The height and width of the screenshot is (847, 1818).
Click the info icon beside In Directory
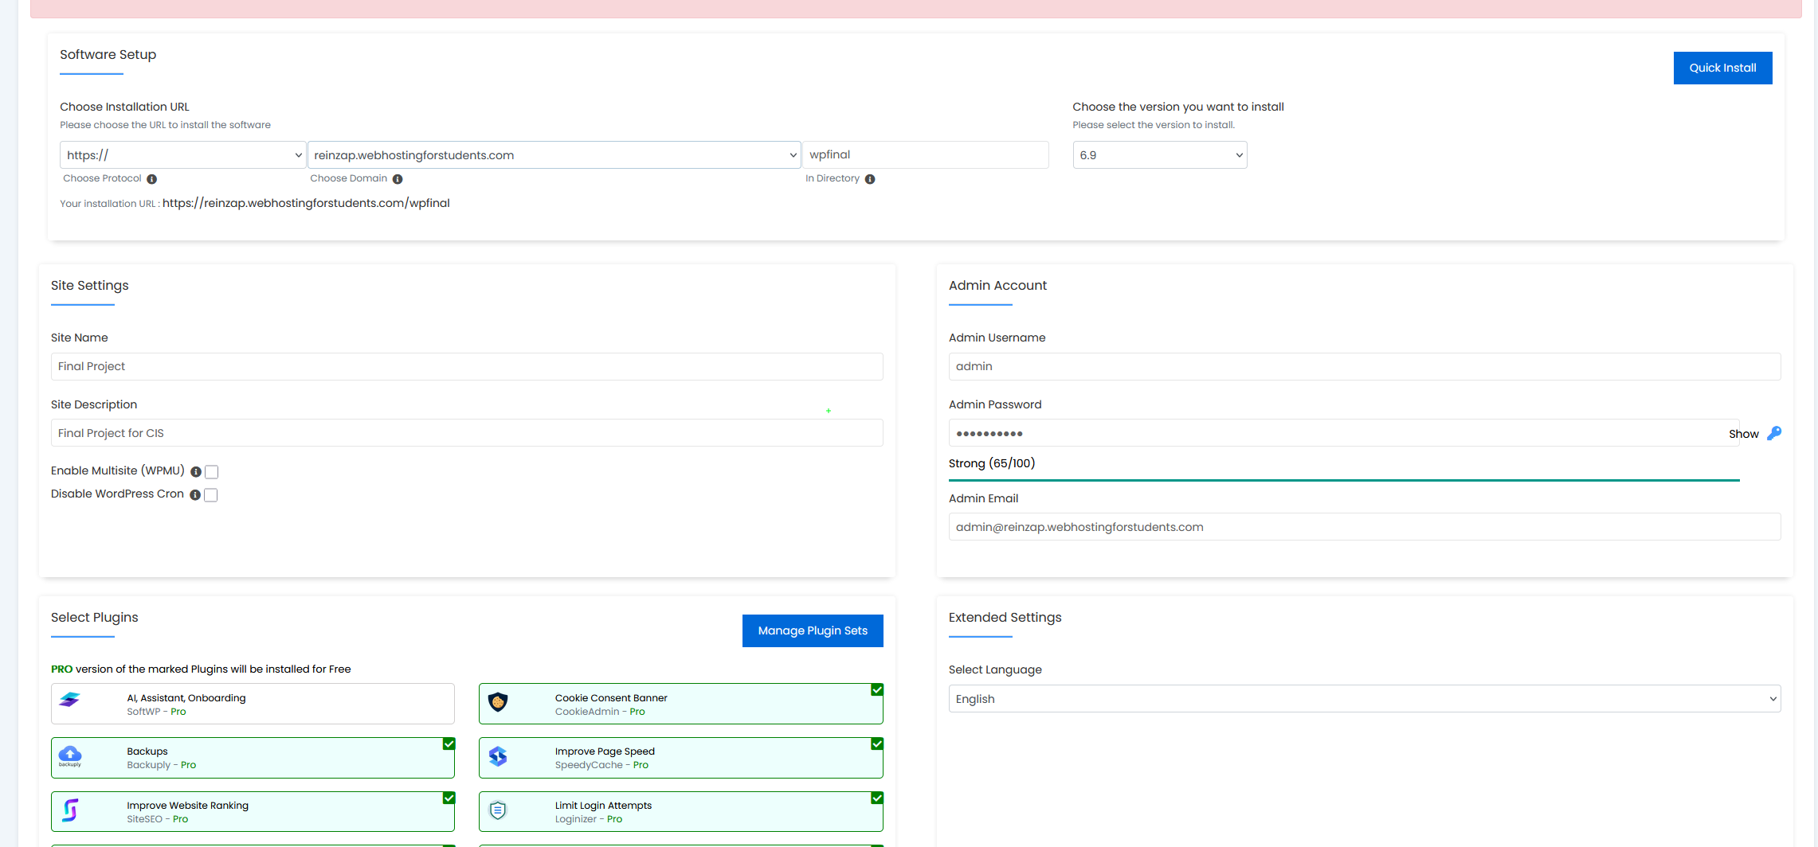click(870, 179)
